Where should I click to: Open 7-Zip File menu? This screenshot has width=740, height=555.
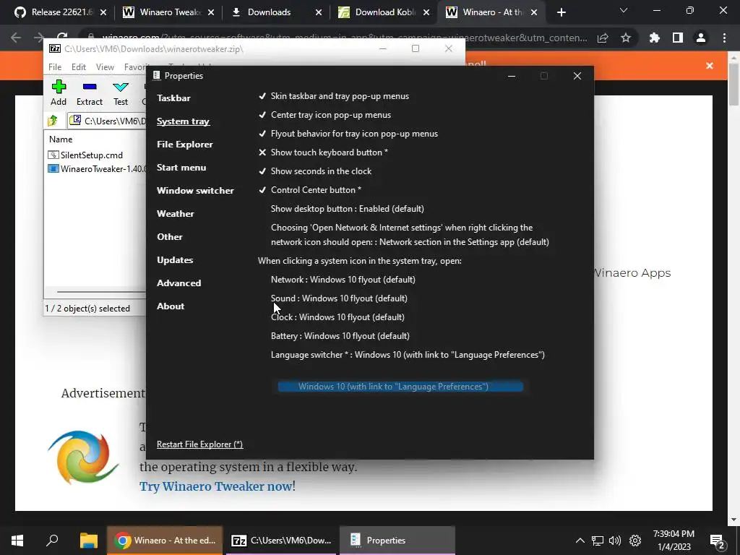tap(55, 67)
